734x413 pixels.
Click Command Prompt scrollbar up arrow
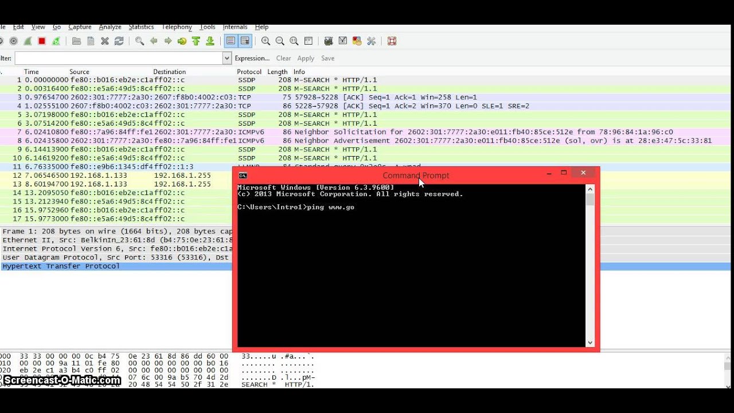click(x=590, y=189)
